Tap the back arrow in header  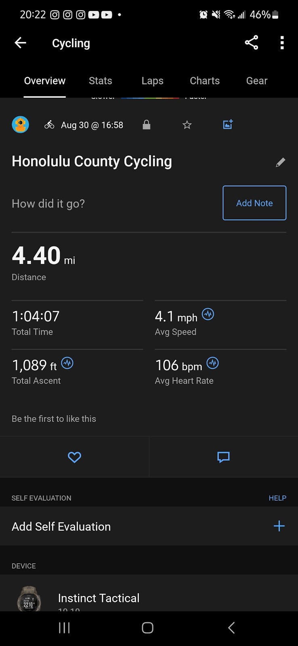[20, 43]
